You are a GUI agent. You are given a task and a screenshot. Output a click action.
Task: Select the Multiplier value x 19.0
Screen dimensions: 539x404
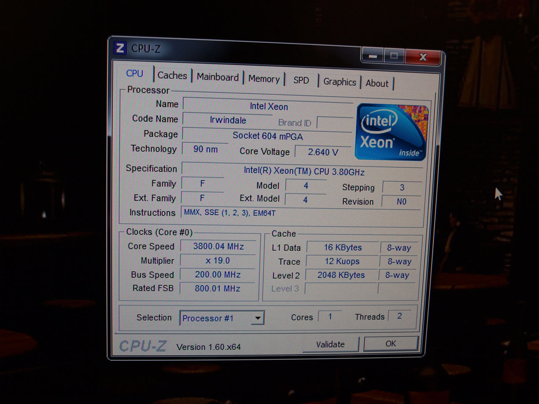click(x=218, y=261)
